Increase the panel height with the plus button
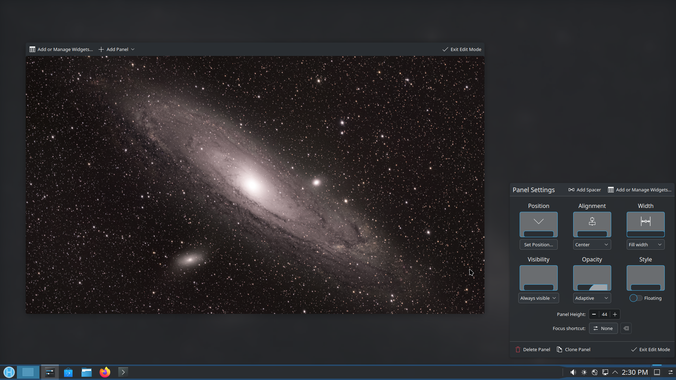Screen dimensions: 676x380 pyautogui.click(x=615, y=315)
